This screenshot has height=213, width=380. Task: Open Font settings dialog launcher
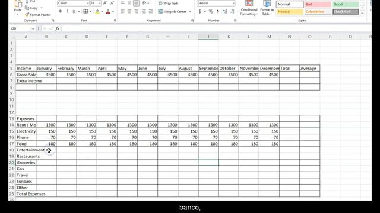click(x=115, y=21)
